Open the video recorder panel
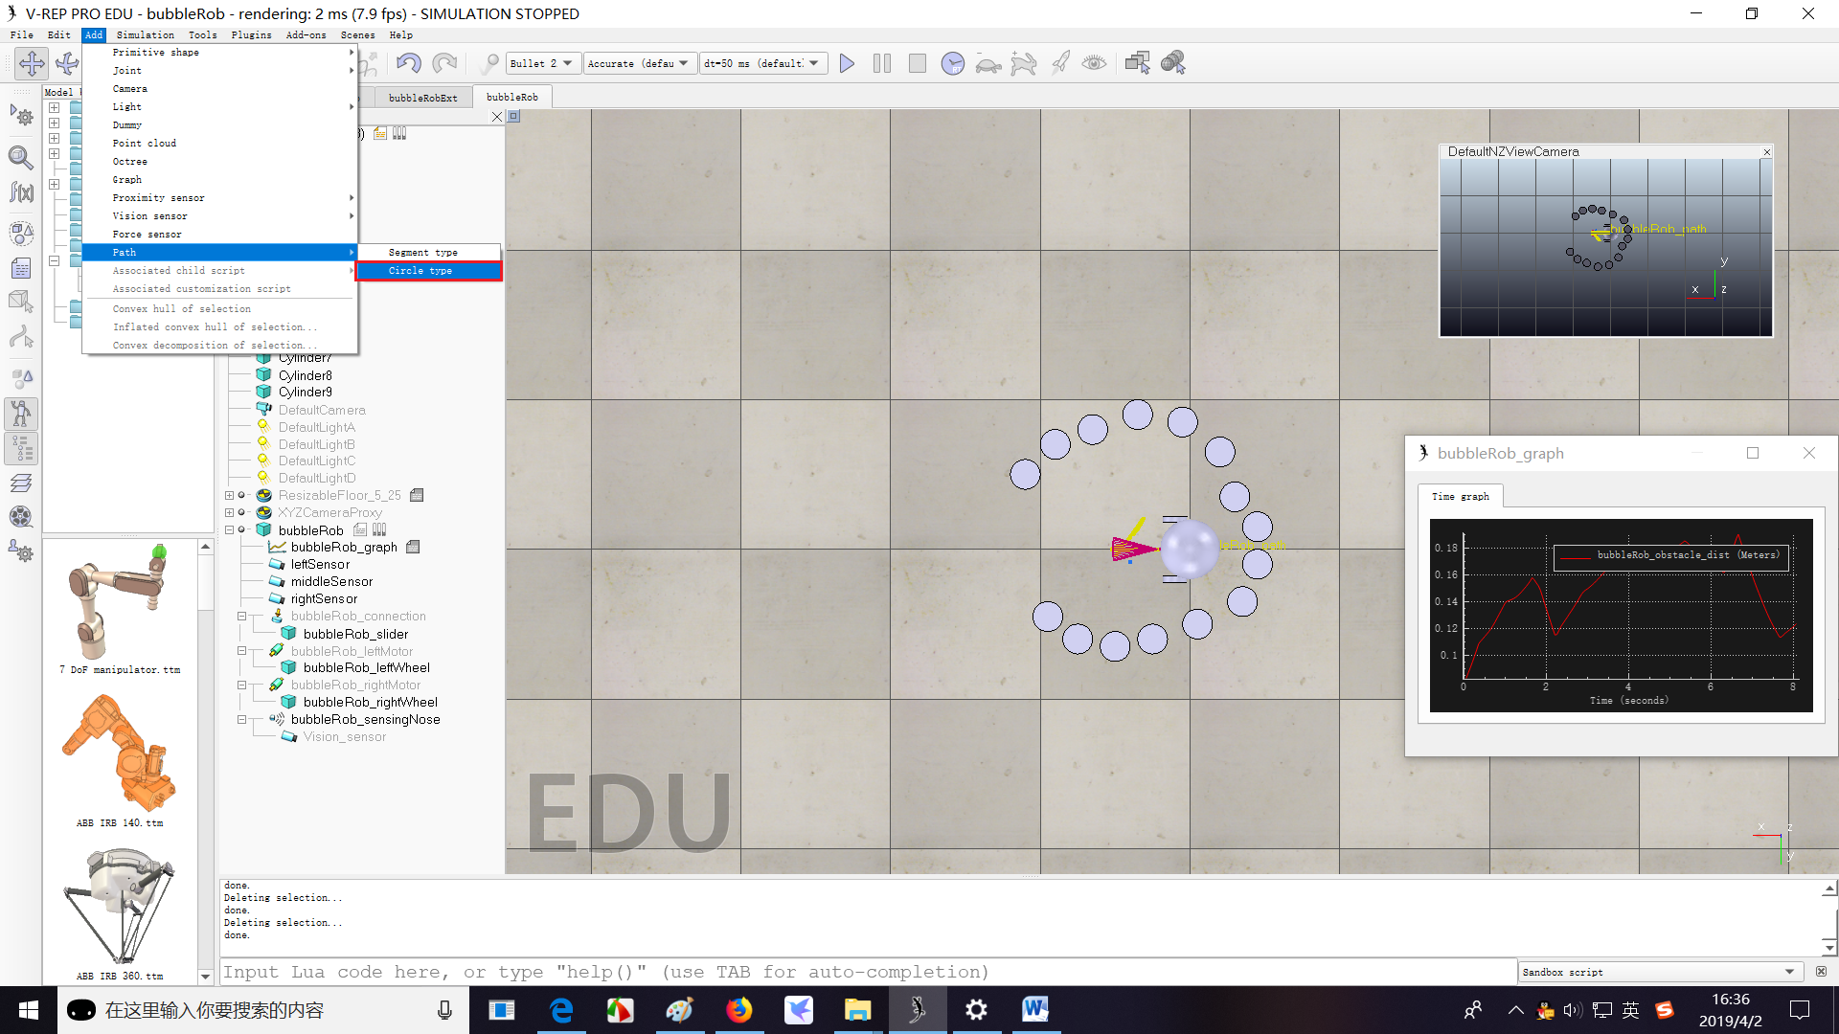 [x=21, y=517]
